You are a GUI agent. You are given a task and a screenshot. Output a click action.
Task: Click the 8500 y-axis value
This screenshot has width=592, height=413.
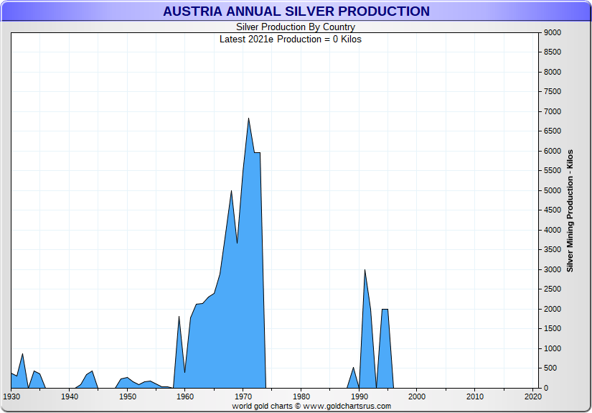pyautogui.click(x=553, y=52)
